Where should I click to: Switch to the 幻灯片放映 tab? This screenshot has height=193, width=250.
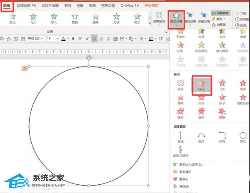(x=50, y=5)
